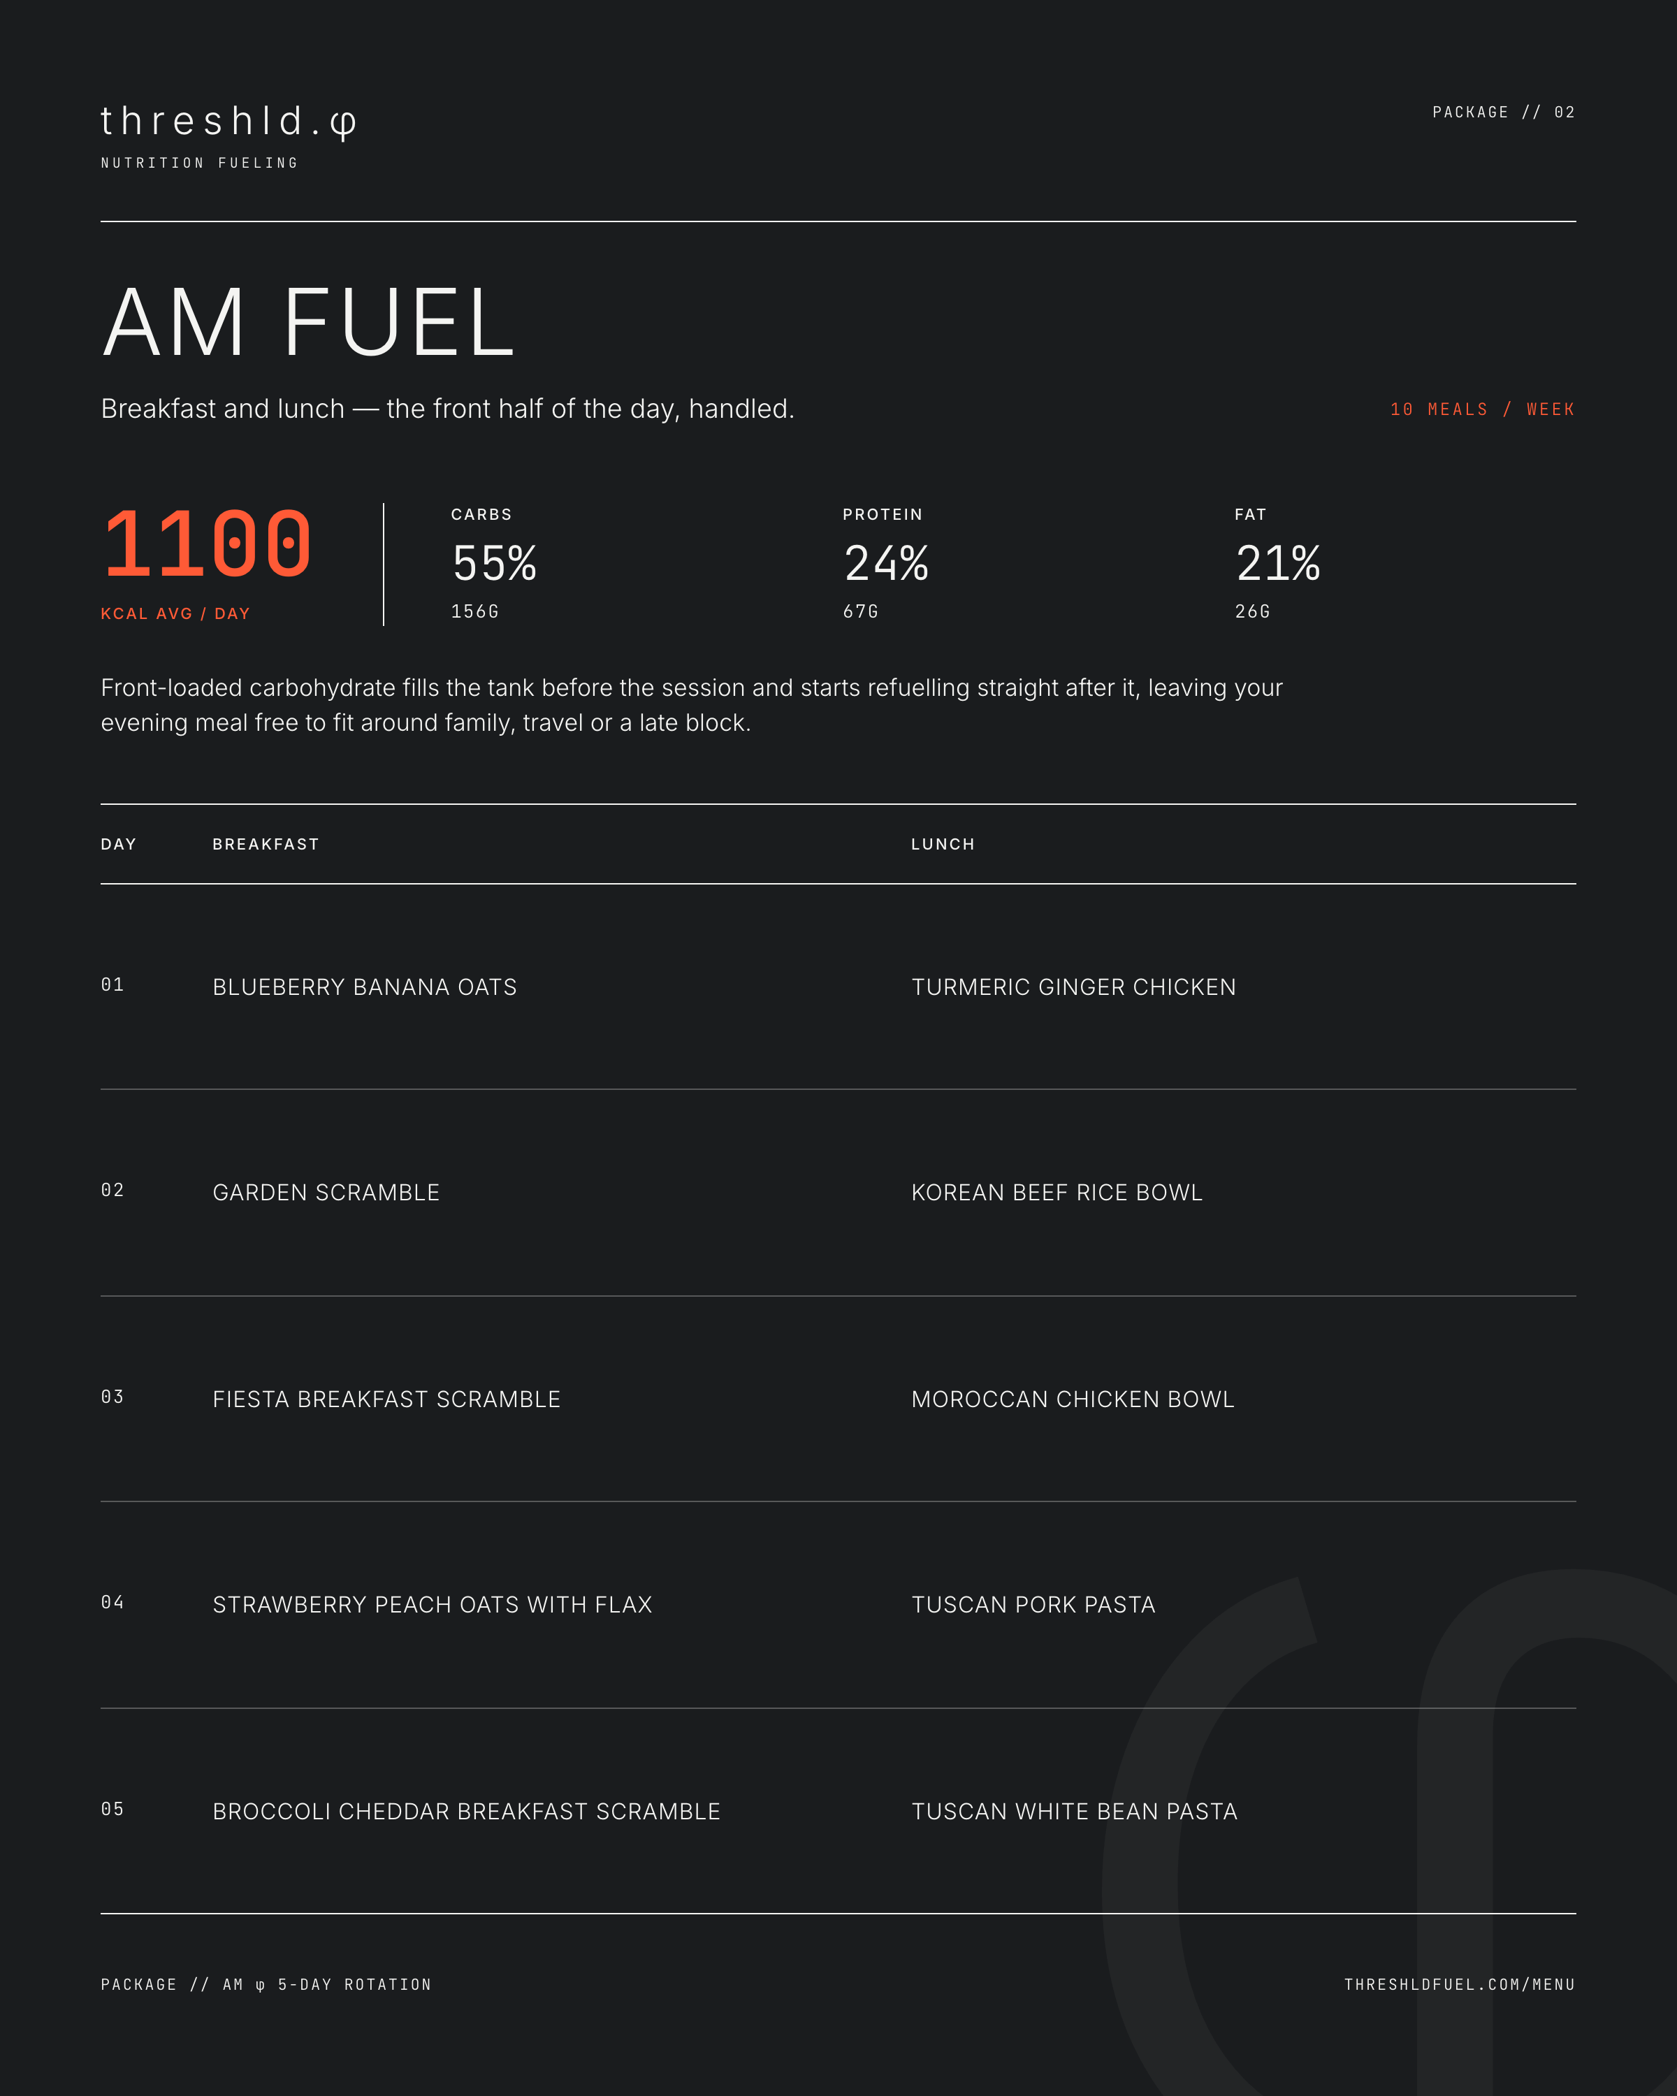Click Strawberry Peach Oats with Flax
The image size is (1677, 2096).
coord(432,1604)
